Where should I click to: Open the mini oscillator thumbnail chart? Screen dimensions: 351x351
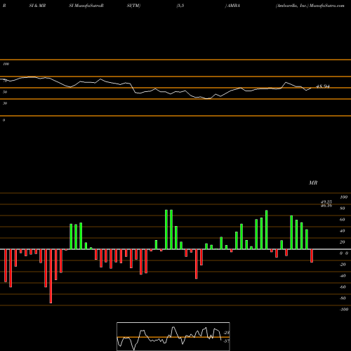pos(173,336)
